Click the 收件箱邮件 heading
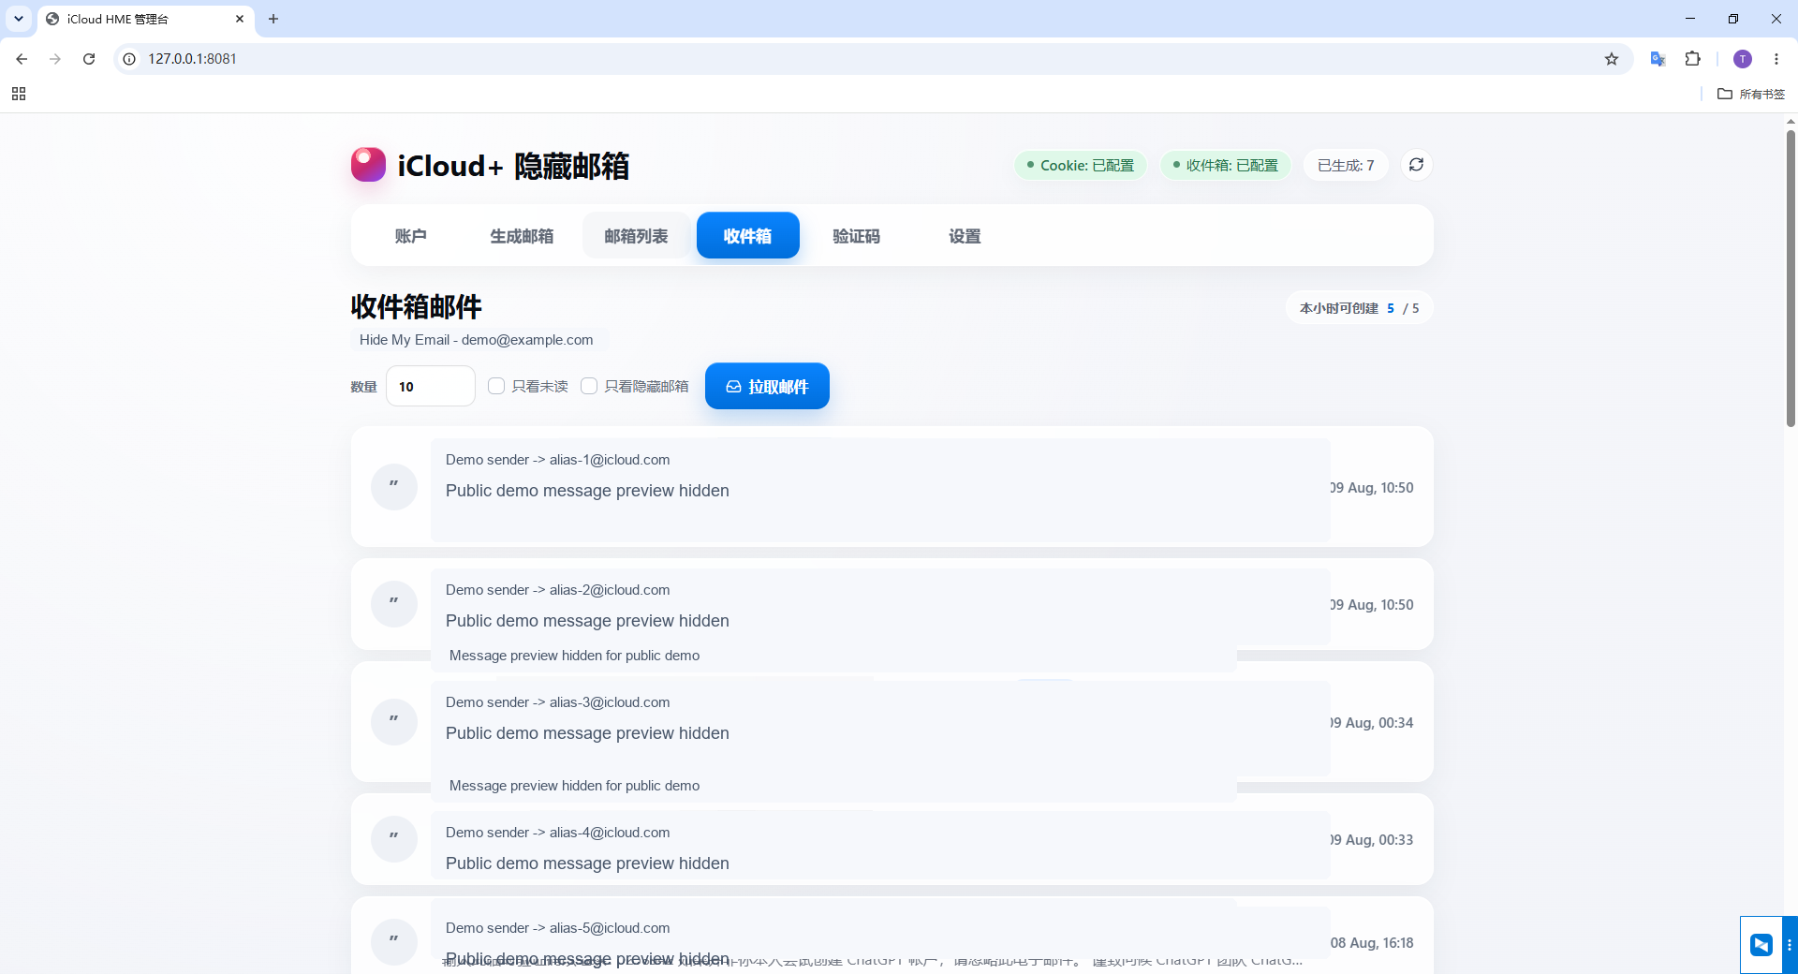Viewport: 1798px width, 974px height. tap(417, 306)
